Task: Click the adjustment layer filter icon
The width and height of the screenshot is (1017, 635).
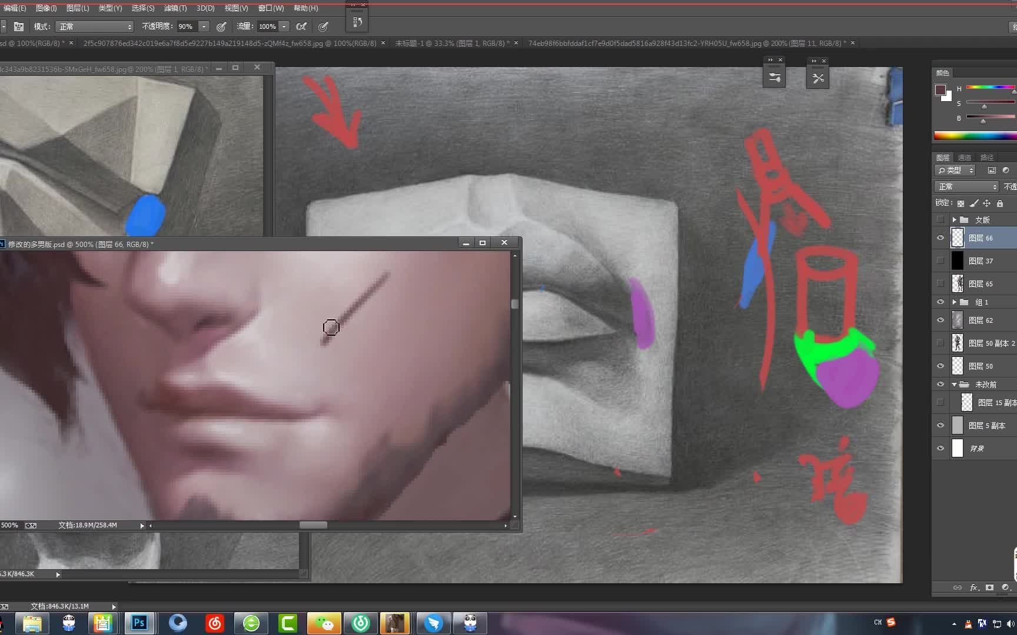Action: 1006,171
